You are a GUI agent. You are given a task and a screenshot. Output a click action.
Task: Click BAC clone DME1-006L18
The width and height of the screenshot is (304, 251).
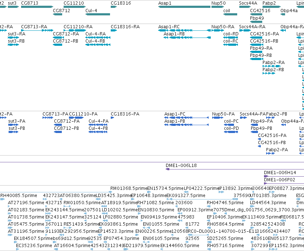181,166
